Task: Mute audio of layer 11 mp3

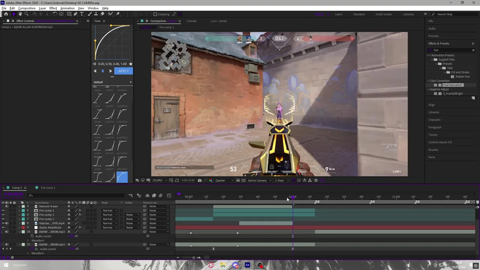Action: click(x=7, y=244)
